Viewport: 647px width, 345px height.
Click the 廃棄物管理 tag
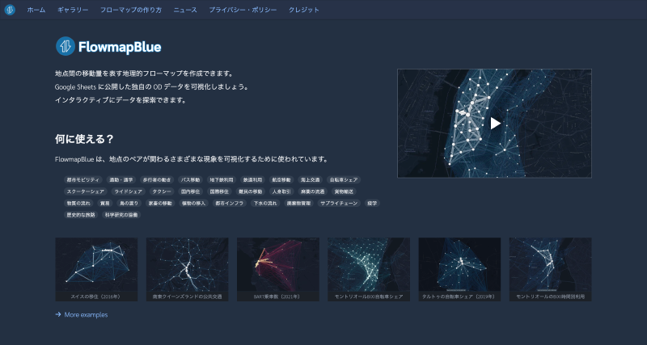[300, 204]
